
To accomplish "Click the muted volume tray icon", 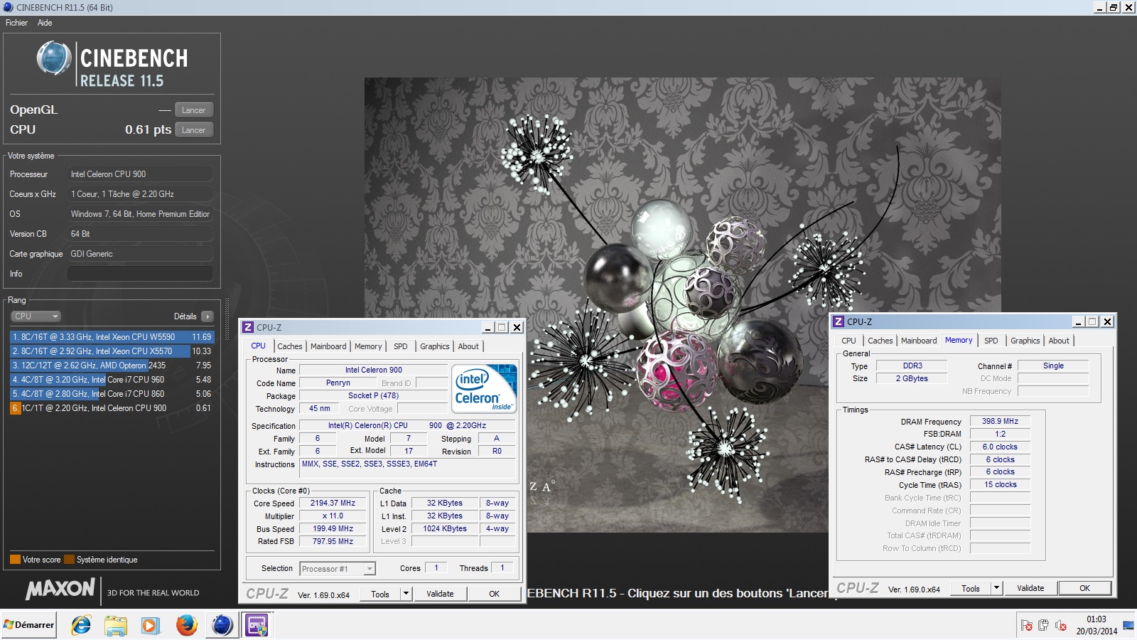I will click(1061, 625).
